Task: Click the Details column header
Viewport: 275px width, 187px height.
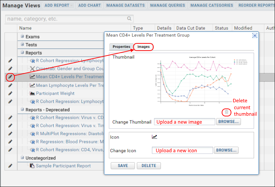Action: 164,28
